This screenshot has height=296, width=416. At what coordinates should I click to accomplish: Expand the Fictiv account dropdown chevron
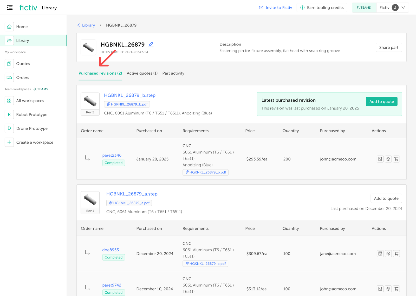403,8
